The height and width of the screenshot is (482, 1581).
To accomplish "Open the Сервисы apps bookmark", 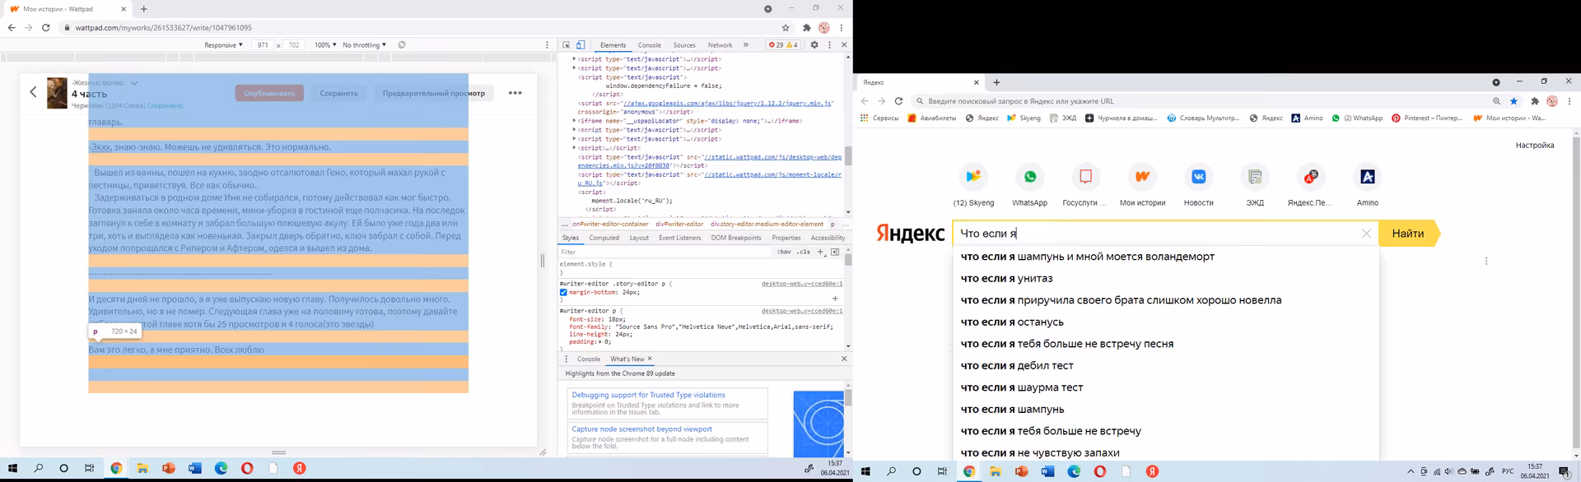I will pyautogui.click(x=879, y=118).
